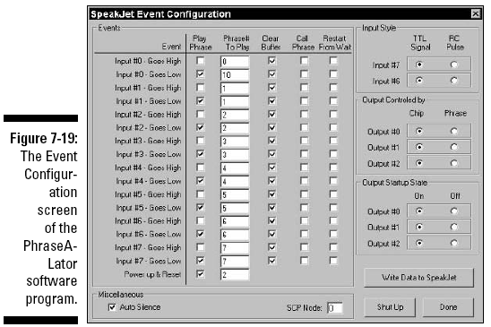Set Output #1 startup state to On
This screenshot has height=327, width=491.
click(x=419, y=227)
